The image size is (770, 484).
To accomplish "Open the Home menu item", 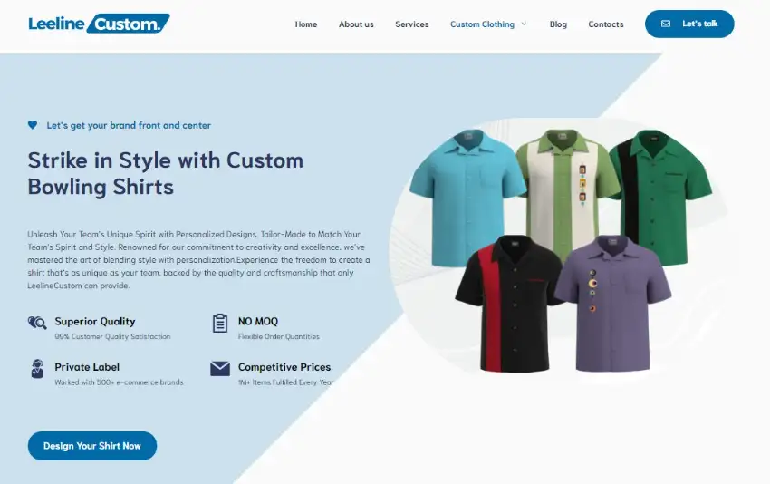I will [x=306, y=24].
